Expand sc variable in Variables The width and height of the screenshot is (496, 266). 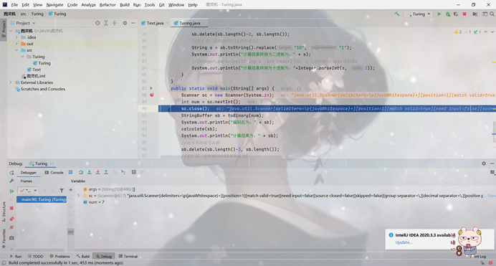click(x=78, y=196)
